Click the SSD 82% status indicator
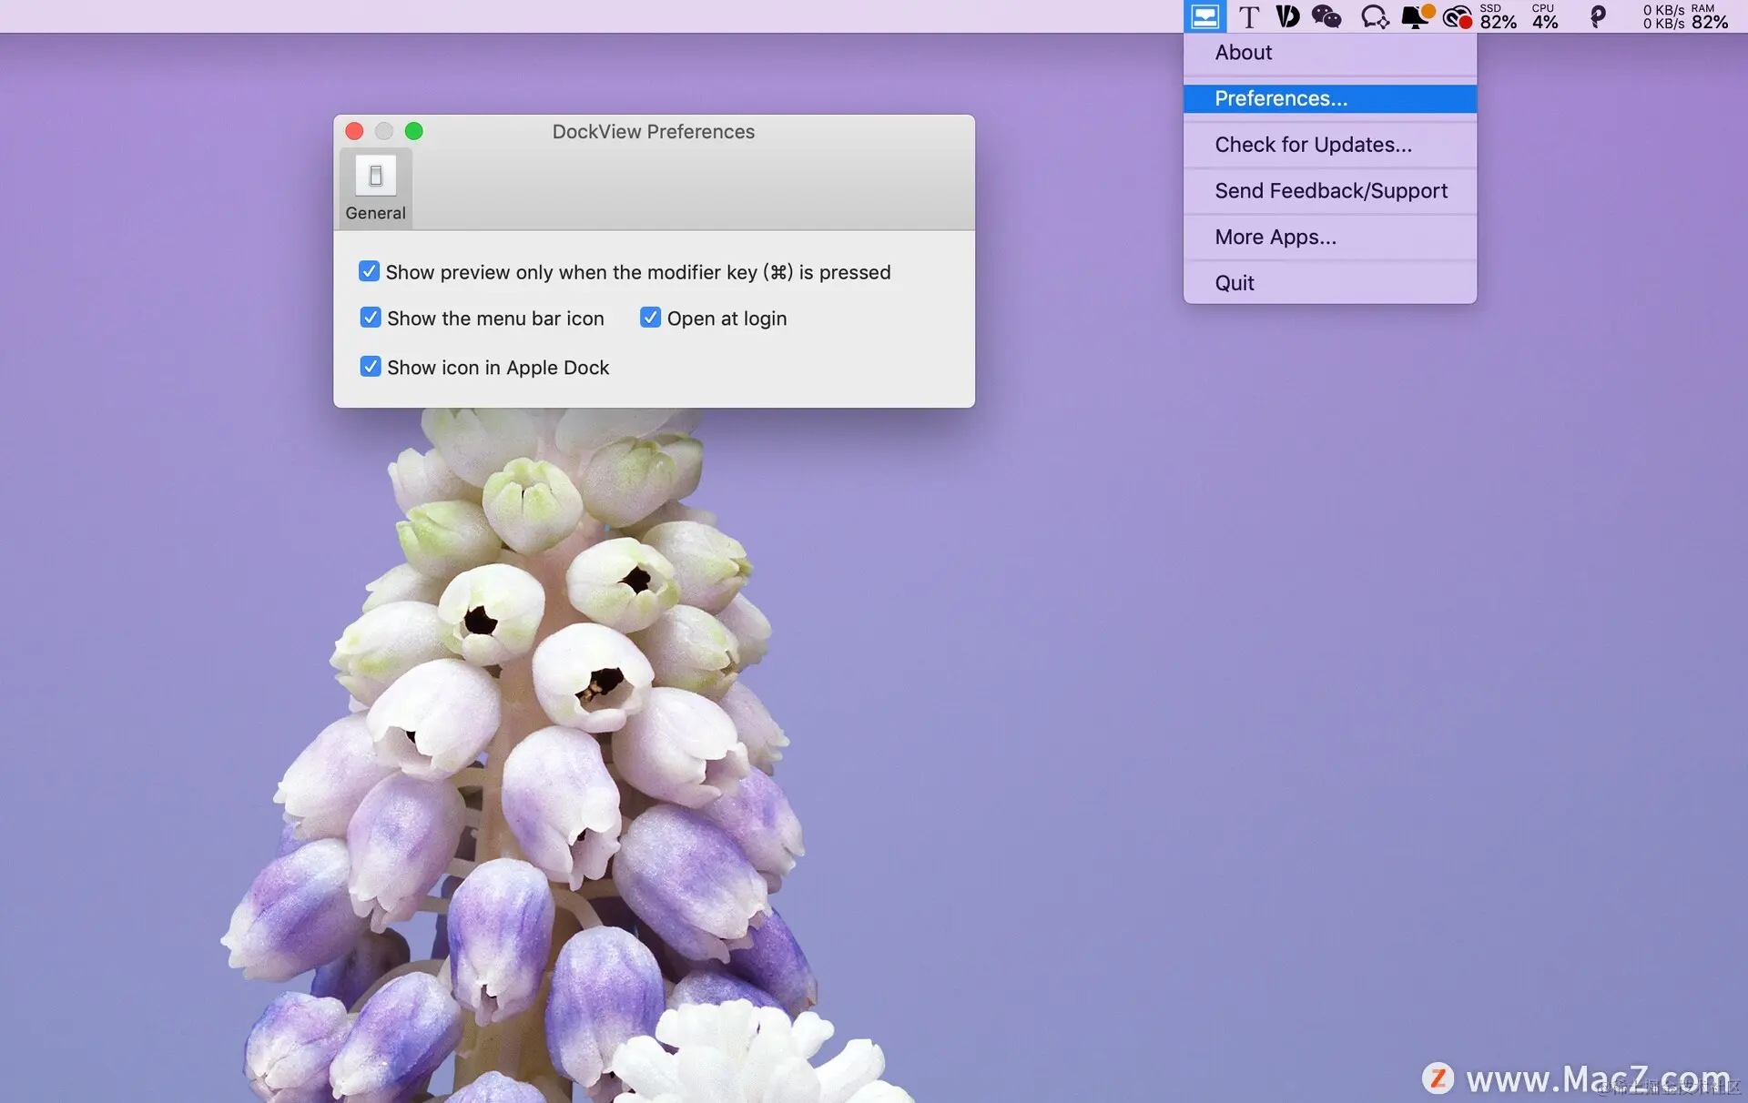1748x1103 pixels. (1498, 17)
